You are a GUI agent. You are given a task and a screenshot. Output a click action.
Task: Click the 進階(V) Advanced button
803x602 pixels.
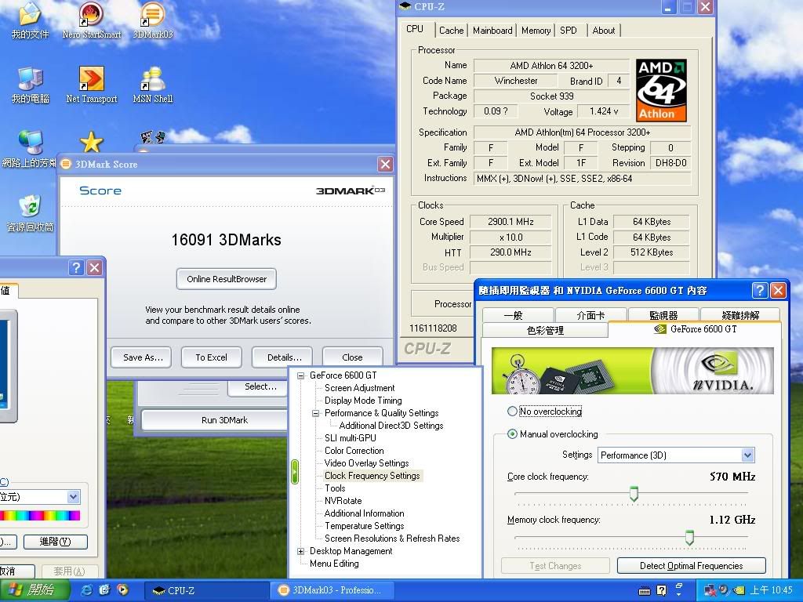click(56, 542)
